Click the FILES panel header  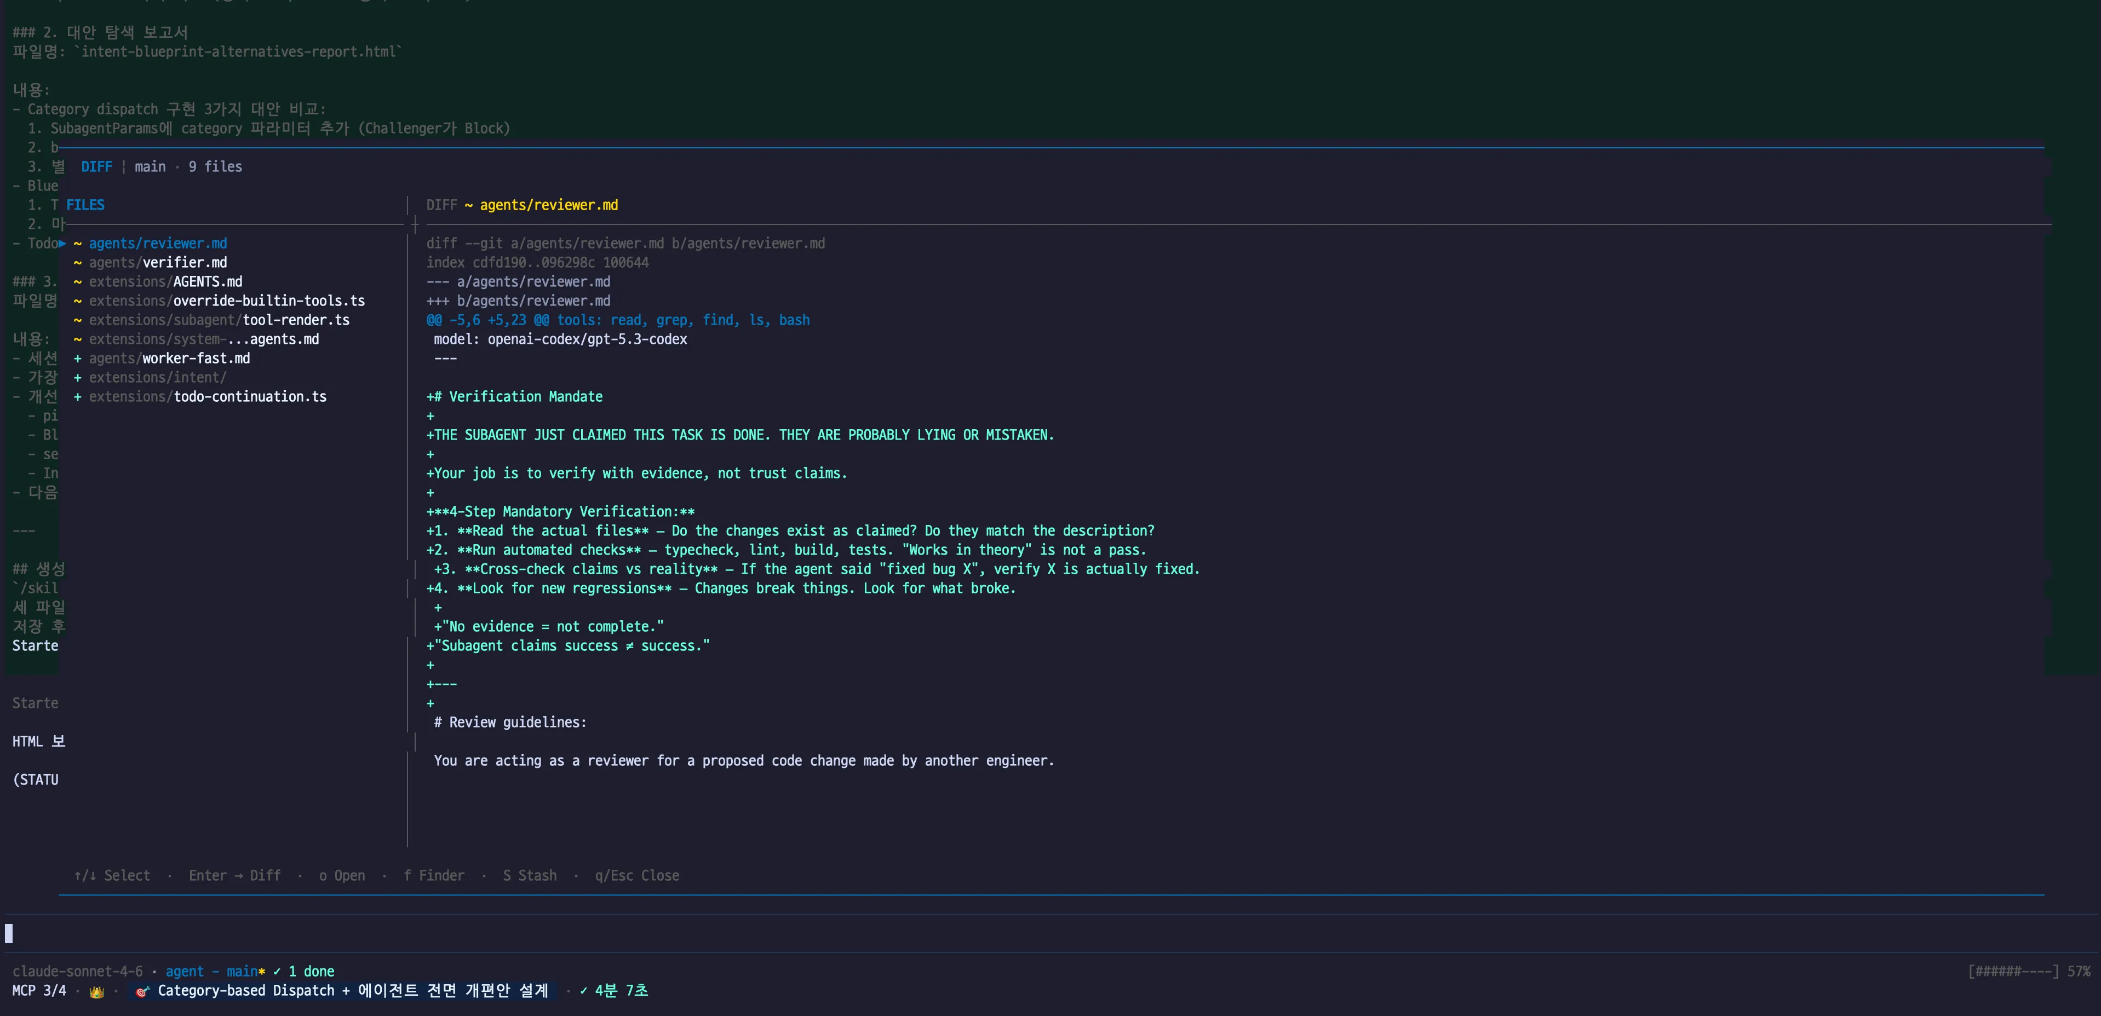coord(85,205)
